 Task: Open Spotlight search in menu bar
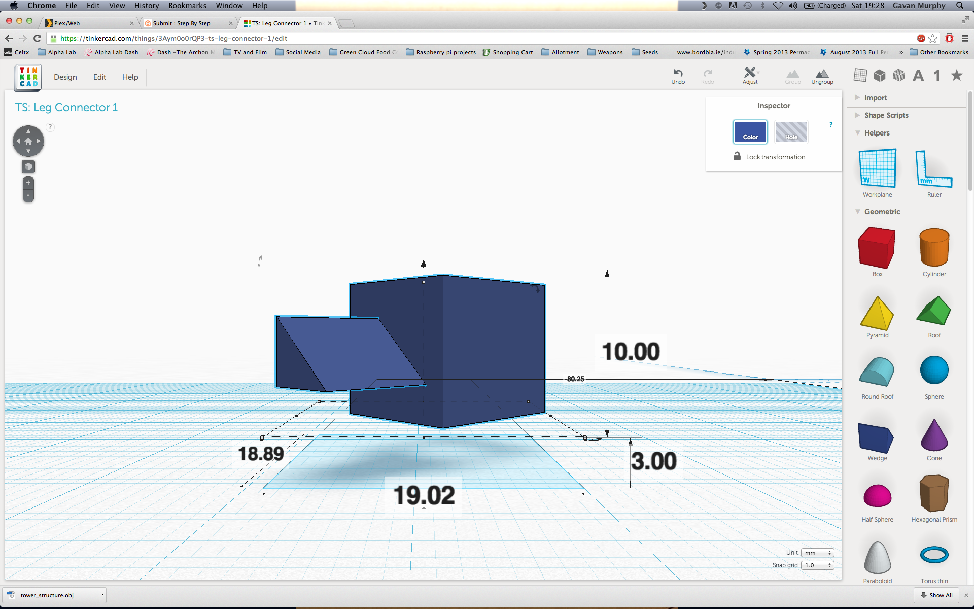(x=960, y=6)
